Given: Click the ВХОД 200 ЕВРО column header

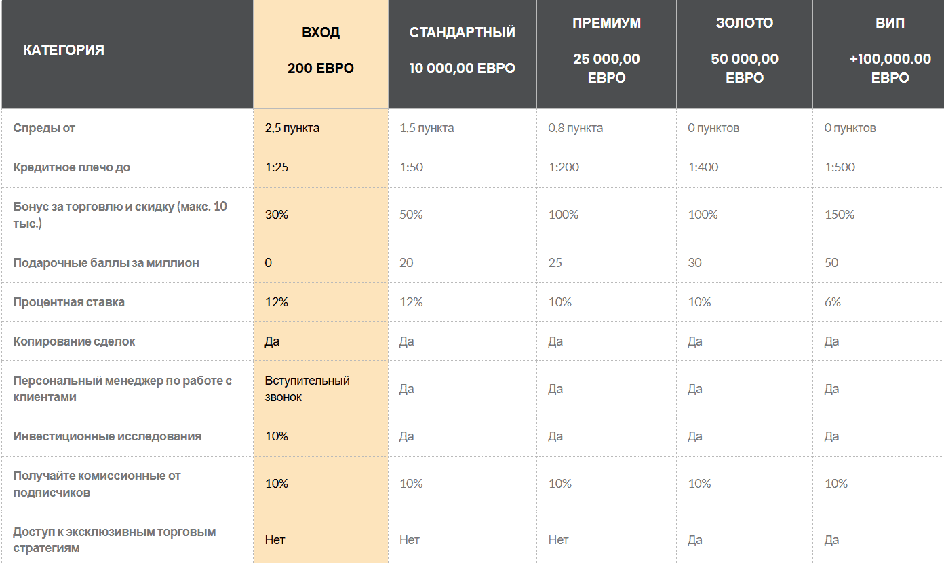Looking at the screenshot, I should [x=321, y=51].
